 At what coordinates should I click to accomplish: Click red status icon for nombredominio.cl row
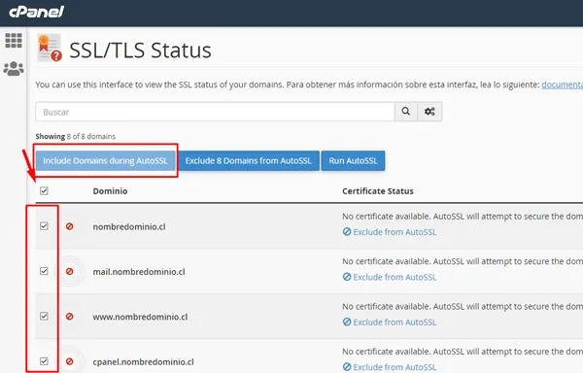point(70,226)
